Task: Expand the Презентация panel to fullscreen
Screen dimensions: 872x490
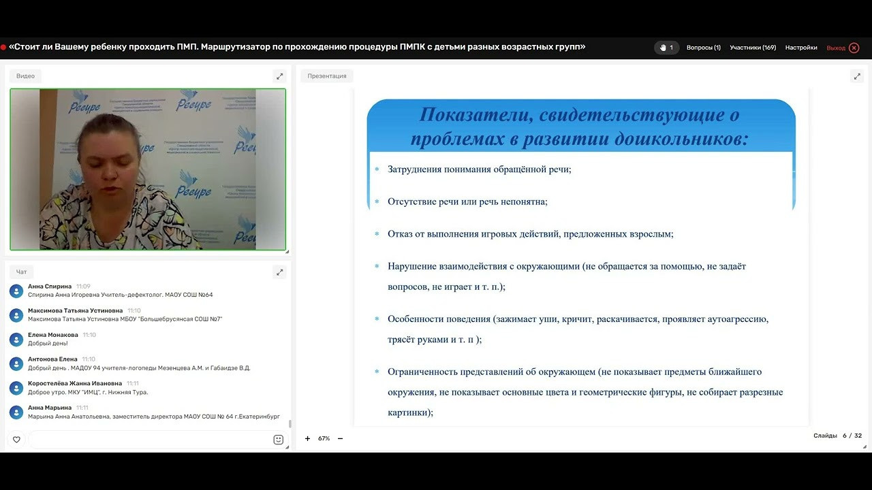Action: click(857, 76)
